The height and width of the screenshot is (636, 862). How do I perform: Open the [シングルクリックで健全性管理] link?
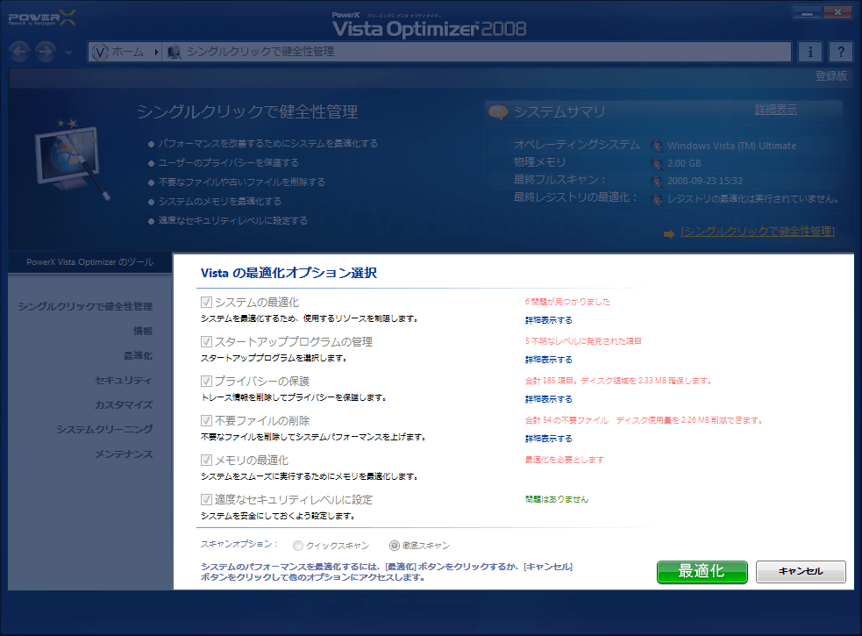(758, 232)
